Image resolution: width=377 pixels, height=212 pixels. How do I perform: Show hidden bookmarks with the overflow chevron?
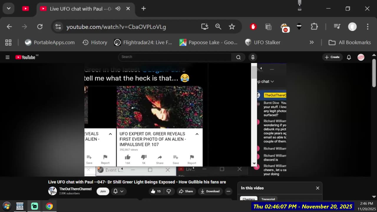(x=312, y=42)
